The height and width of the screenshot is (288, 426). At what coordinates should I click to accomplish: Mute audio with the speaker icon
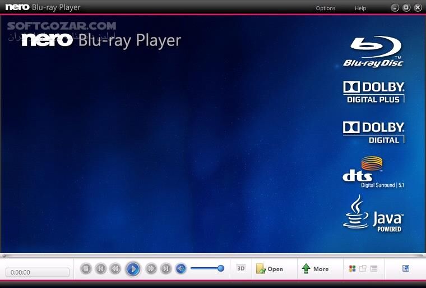click(x=180, y=269)
